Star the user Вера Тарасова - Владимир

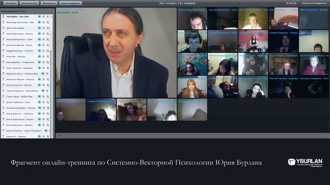43,68
